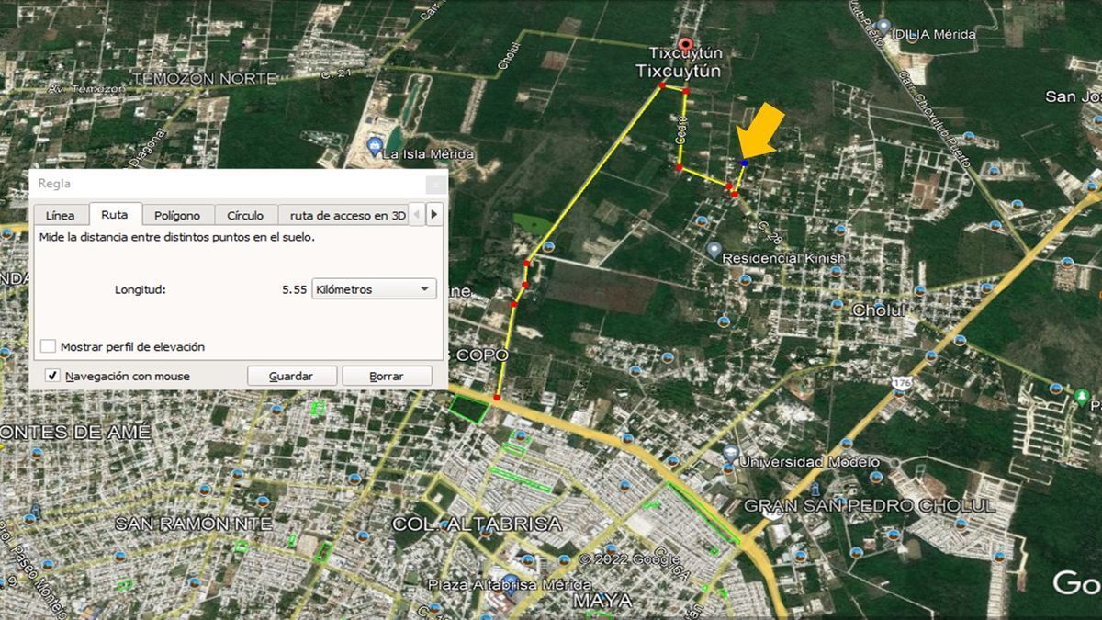Open the Kilómetros unit dropdown
The height and width of the screenshot is (620, 1102).
[374, 289]
